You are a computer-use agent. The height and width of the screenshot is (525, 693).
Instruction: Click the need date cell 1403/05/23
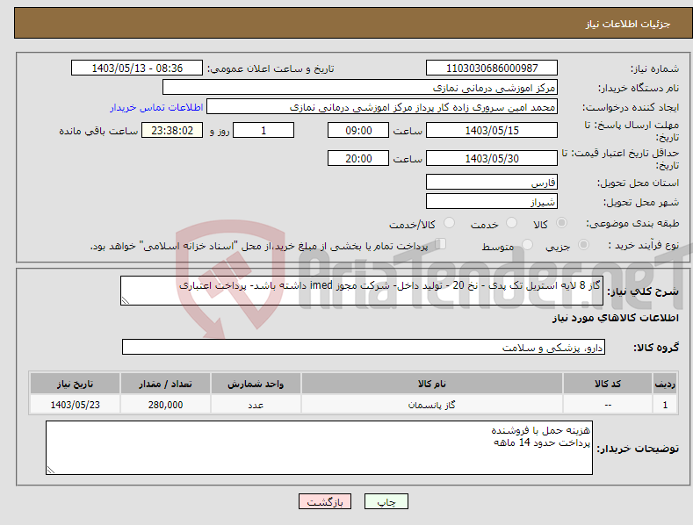[76, 405]
